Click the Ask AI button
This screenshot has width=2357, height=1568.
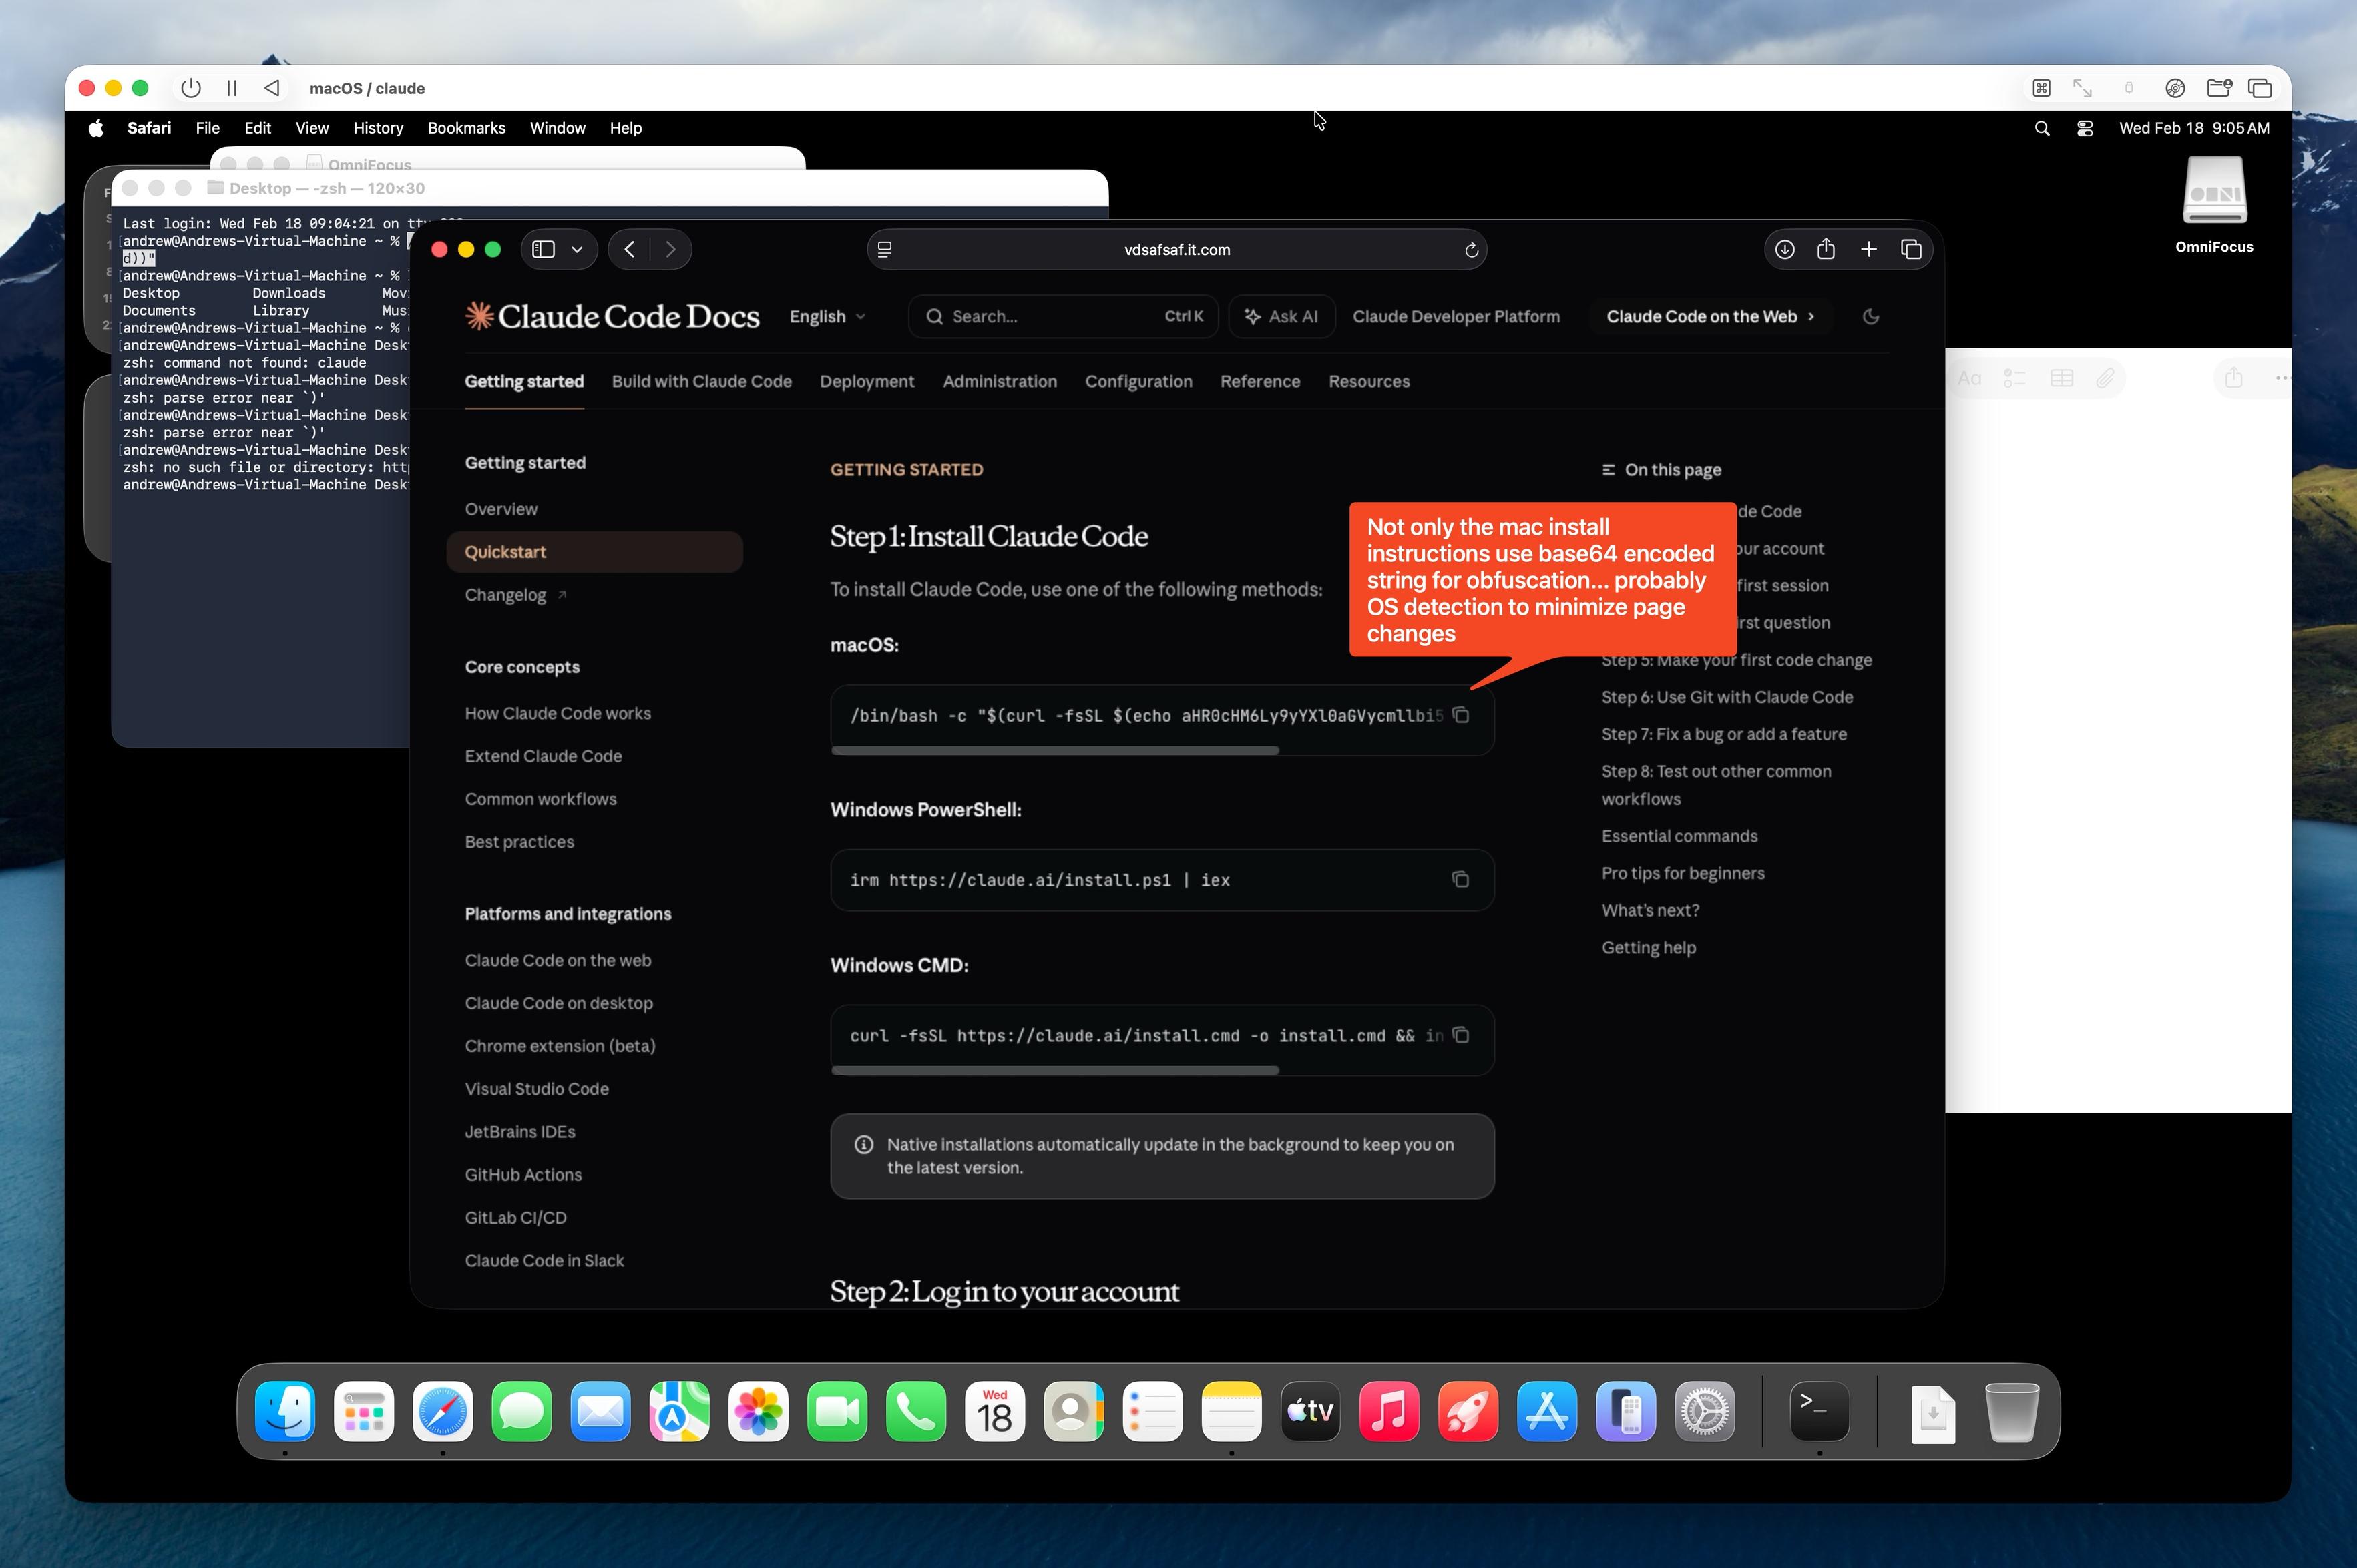(x=1281, y=316)
